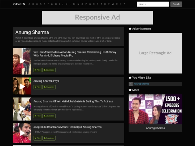This screenshot has height=146, width=195.
Task: Open the letter F index
Action: click(x=48, y=4)
